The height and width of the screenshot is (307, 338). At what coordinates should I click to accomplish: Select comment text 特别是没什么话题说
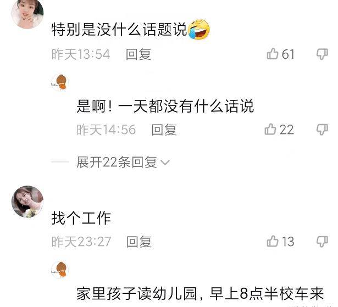119,30
